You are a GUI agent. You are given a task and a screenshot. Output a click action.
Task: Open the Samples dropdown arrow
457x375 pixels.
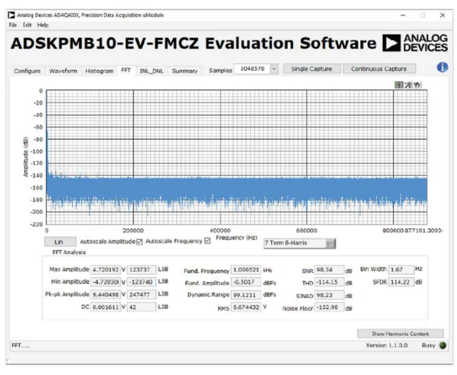(274, 69)
